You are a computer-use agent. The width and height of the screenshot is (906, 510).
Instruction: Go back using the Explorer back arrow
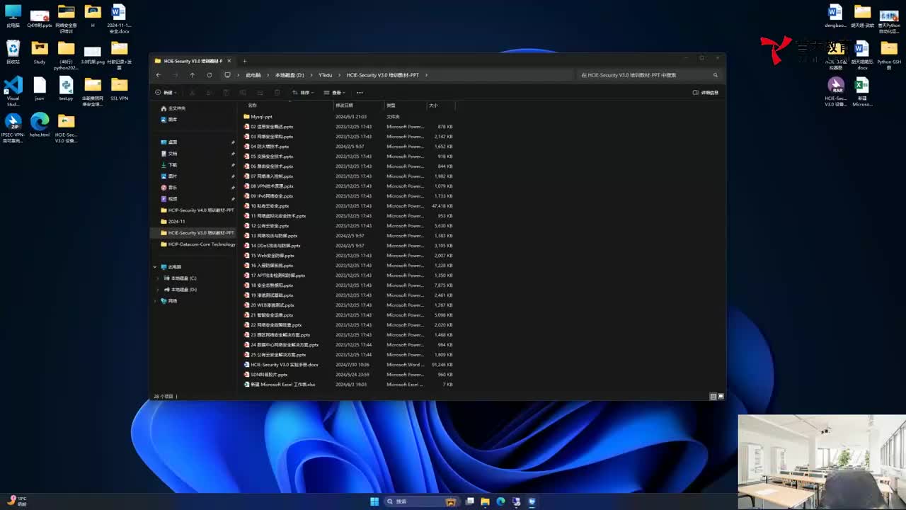pyautogui.click(x=159, y=75)
